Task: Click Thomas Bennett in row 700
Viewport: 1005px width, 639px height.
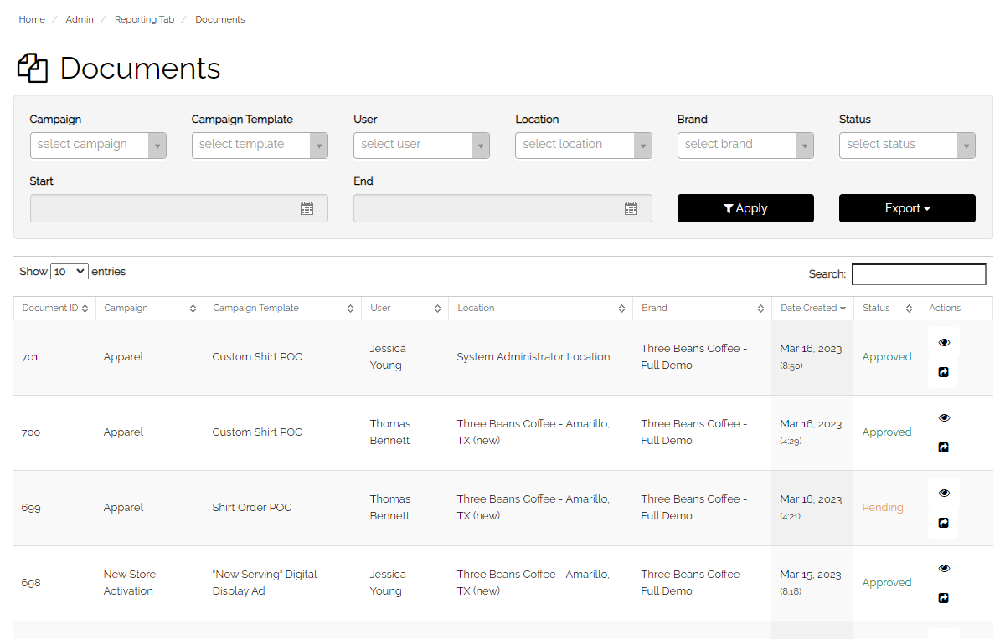Action: (x=390, y=432)
